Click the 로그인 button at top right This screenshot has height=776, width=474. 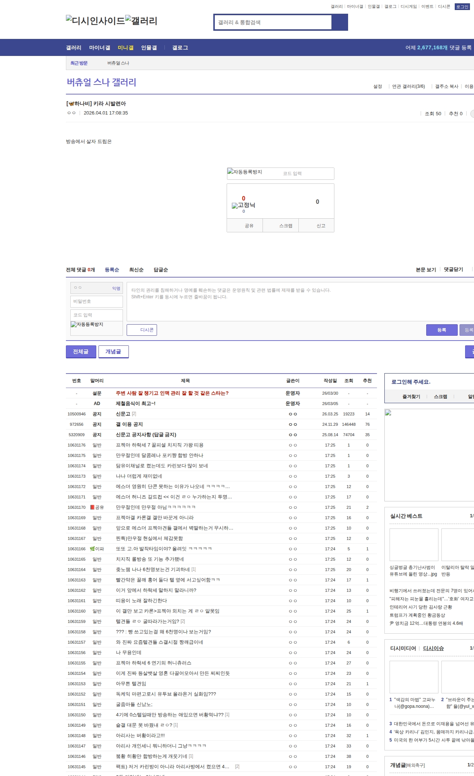[x=462, y=7]
